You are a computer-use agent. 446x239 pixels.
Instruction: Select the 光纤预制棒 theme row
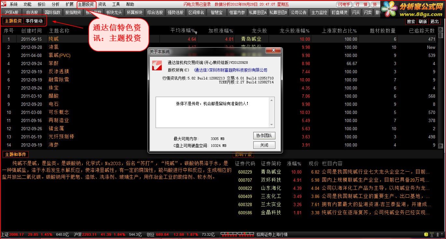[219, 137]
